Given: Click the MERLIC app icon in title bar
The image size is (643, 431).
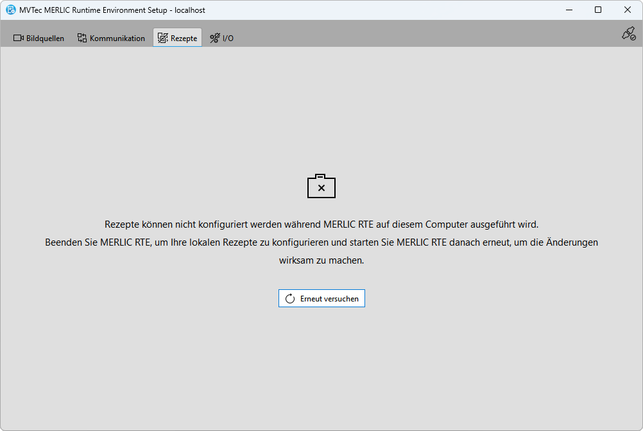Looking at the screenshot, I should pyautogui.click(x=10, y=10).
